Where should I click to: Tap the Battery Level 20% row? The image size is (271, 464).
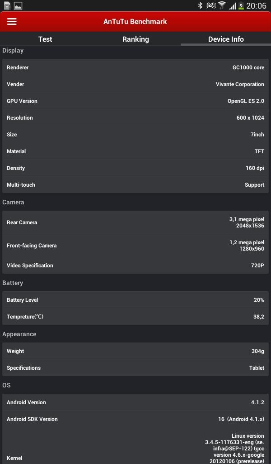(135, 300)
